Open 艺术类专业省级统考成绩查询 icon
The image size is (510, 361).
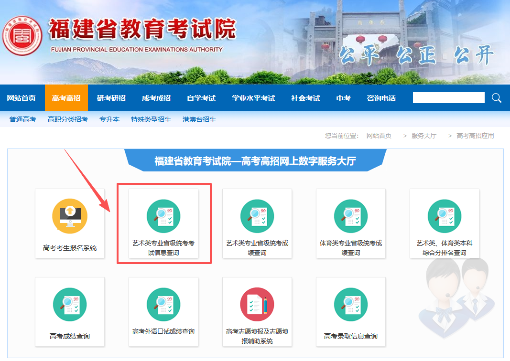(257, 223)
